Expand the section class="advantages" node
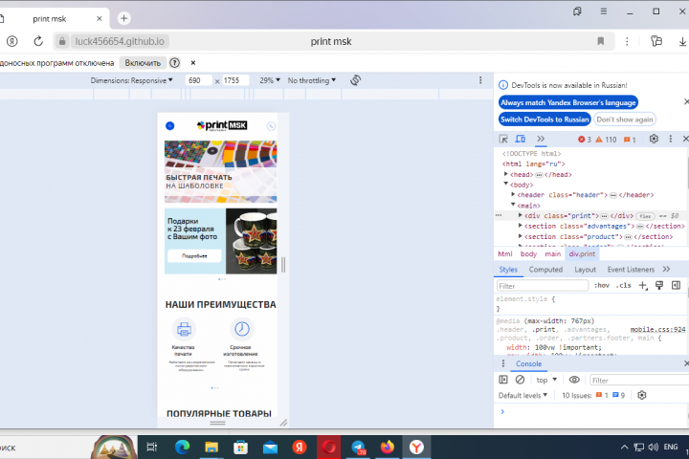 tap(521, 226)
